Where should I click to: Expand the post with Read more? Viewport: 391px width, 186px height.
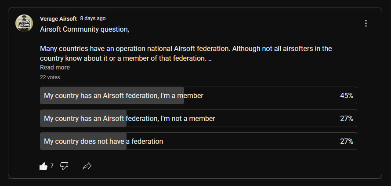(55, 67)
